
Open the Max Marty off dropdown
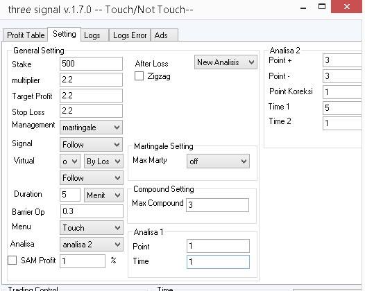tap(218, 161)
